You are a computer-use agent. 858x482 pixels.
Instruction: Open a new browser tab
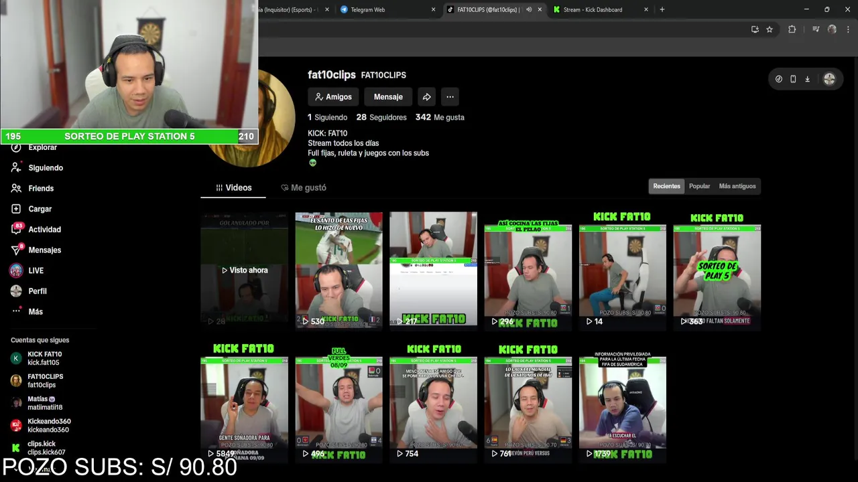pos(662,9)
